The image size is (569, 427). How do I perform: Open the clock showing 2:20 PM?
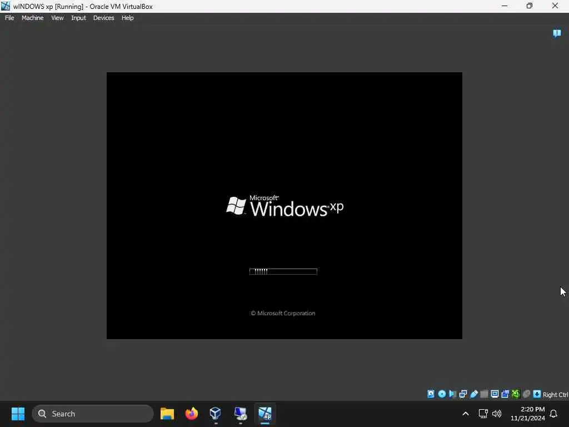pyautogui.click(x=528, y=414)
